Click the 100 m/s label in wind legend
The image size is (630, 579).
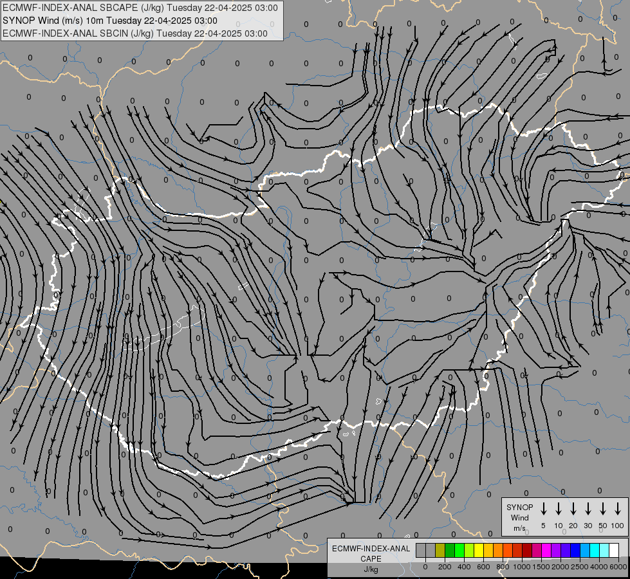click(618, 526)
